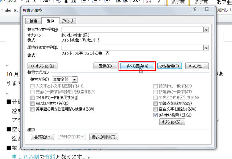Click the Change Case Aa icon
The image size is (232, 159).
(x=46, y=1)
